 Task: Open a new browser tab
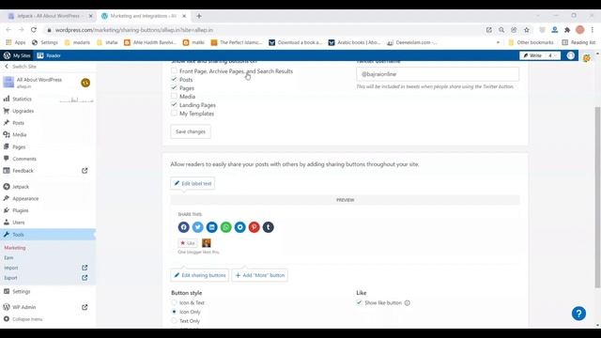click(199, 16)
